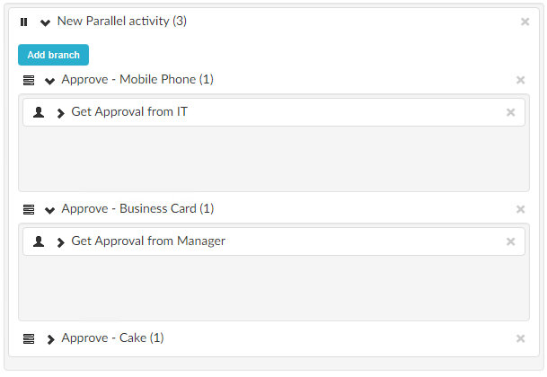Collapse the New Parallel activity
The width and height of the screenshot is (547, 377).
click(45, 22)
